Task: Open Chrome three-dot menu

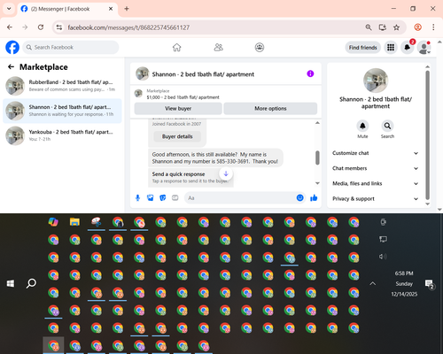Action: click(x=433, y=27)
